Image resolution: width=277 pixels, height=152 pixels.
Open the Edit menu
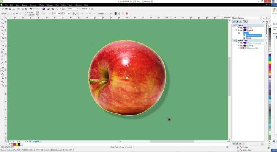tap(12, 5)
